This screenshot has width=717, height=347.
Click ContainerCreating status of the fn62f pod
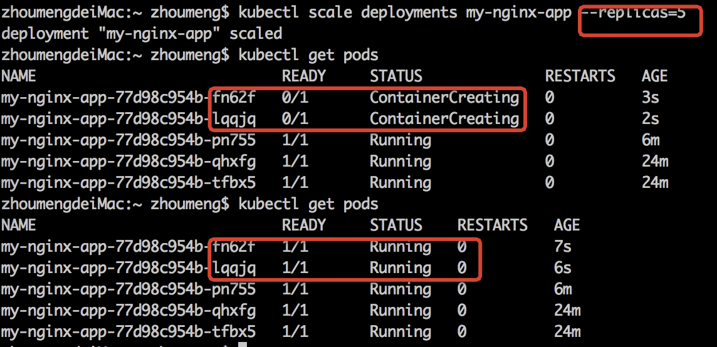click(444, 98)
